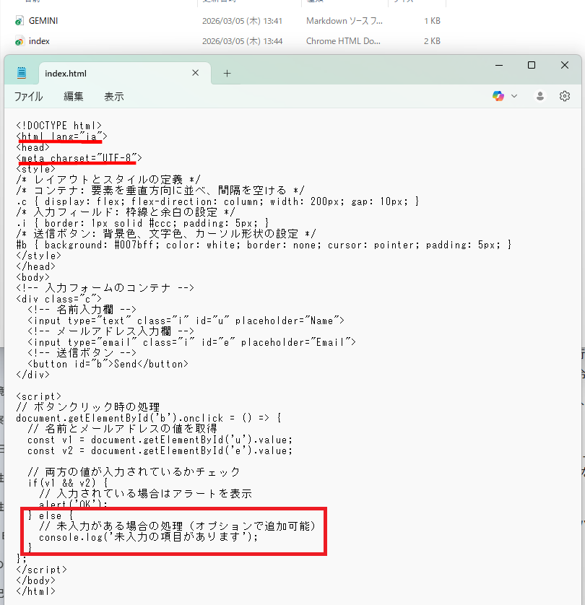
Task: Click the 1 KB size cell
Action: (432, 21)
